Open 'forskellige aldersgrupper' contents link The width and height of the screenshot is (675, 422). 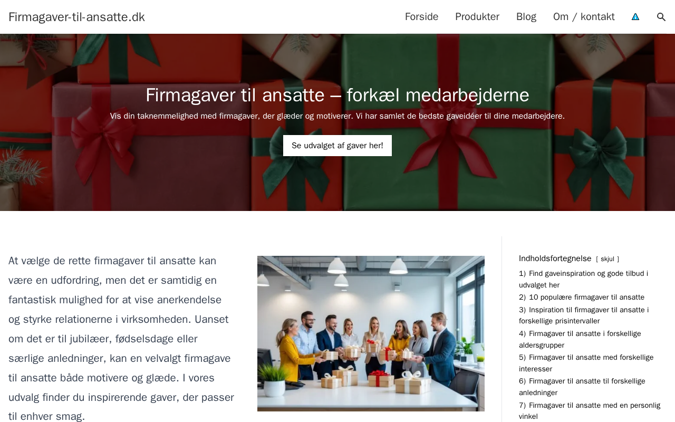click(x=580, y=339)
